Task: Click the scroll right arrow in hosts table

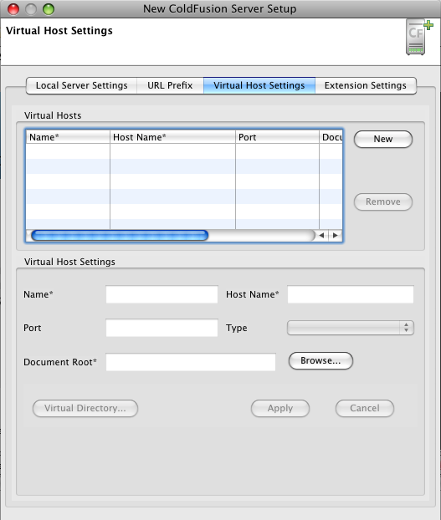Action: click(x=336, y=236)
